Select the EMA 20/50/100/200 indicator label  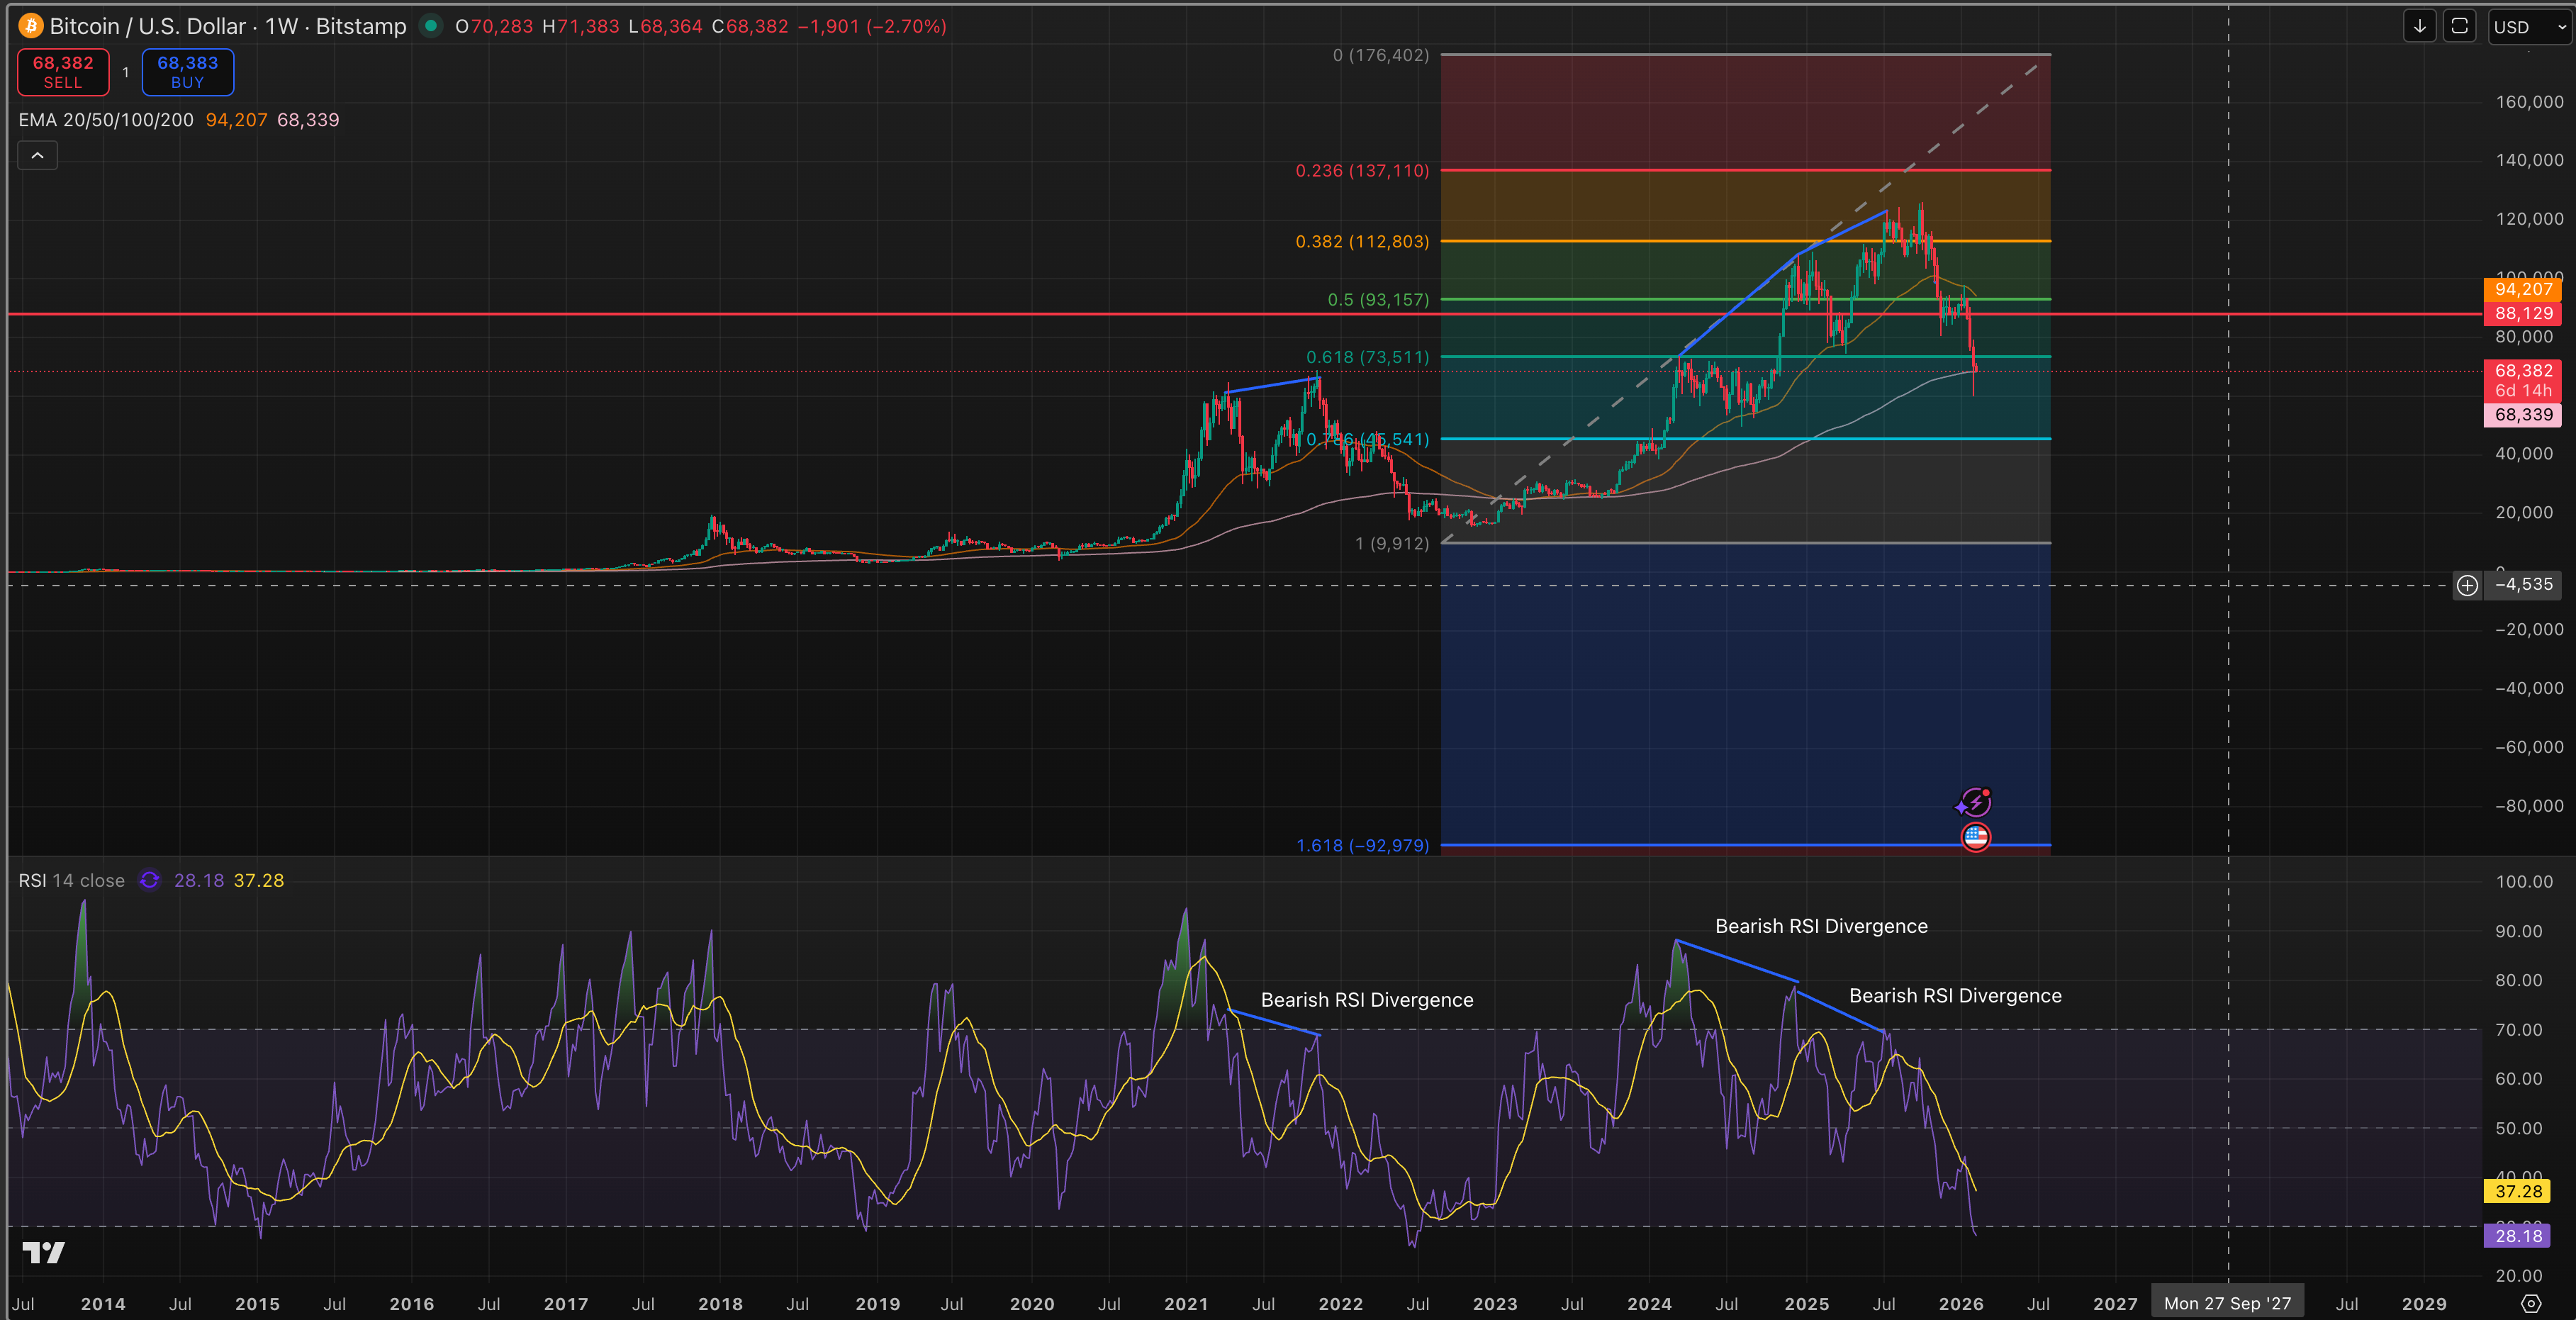[x=106, y=120]
